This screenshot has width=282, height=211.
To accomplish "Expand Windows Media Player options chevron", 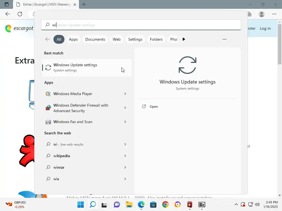I will pyautogui.click(x=125, y=94).
